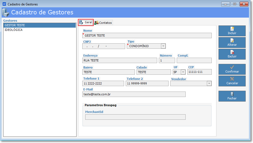Select IDEOLÓGICA in the Gestores list
The image size is (253, 143).
click(x=40, y=30)
